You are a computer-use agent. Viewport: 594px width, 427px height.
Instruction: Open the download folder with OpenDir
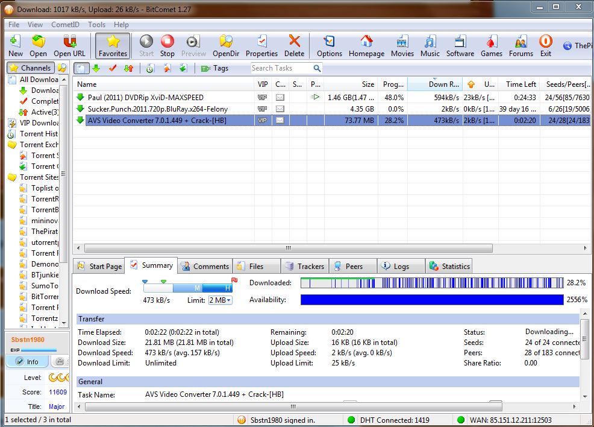[226, 45]
